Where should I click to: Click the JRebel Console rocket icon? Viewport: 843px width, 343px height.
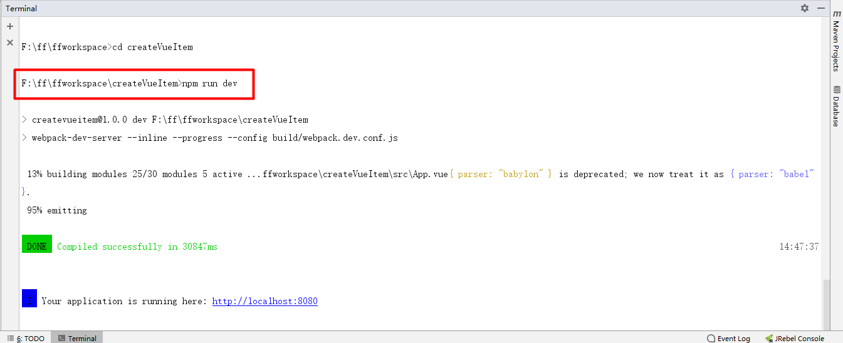click(769, 338)
